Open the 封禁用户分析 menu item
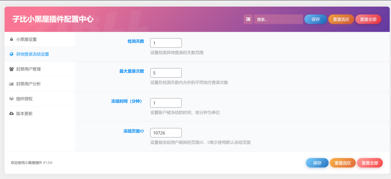The image size is (391, 179). tap(29, 84)
